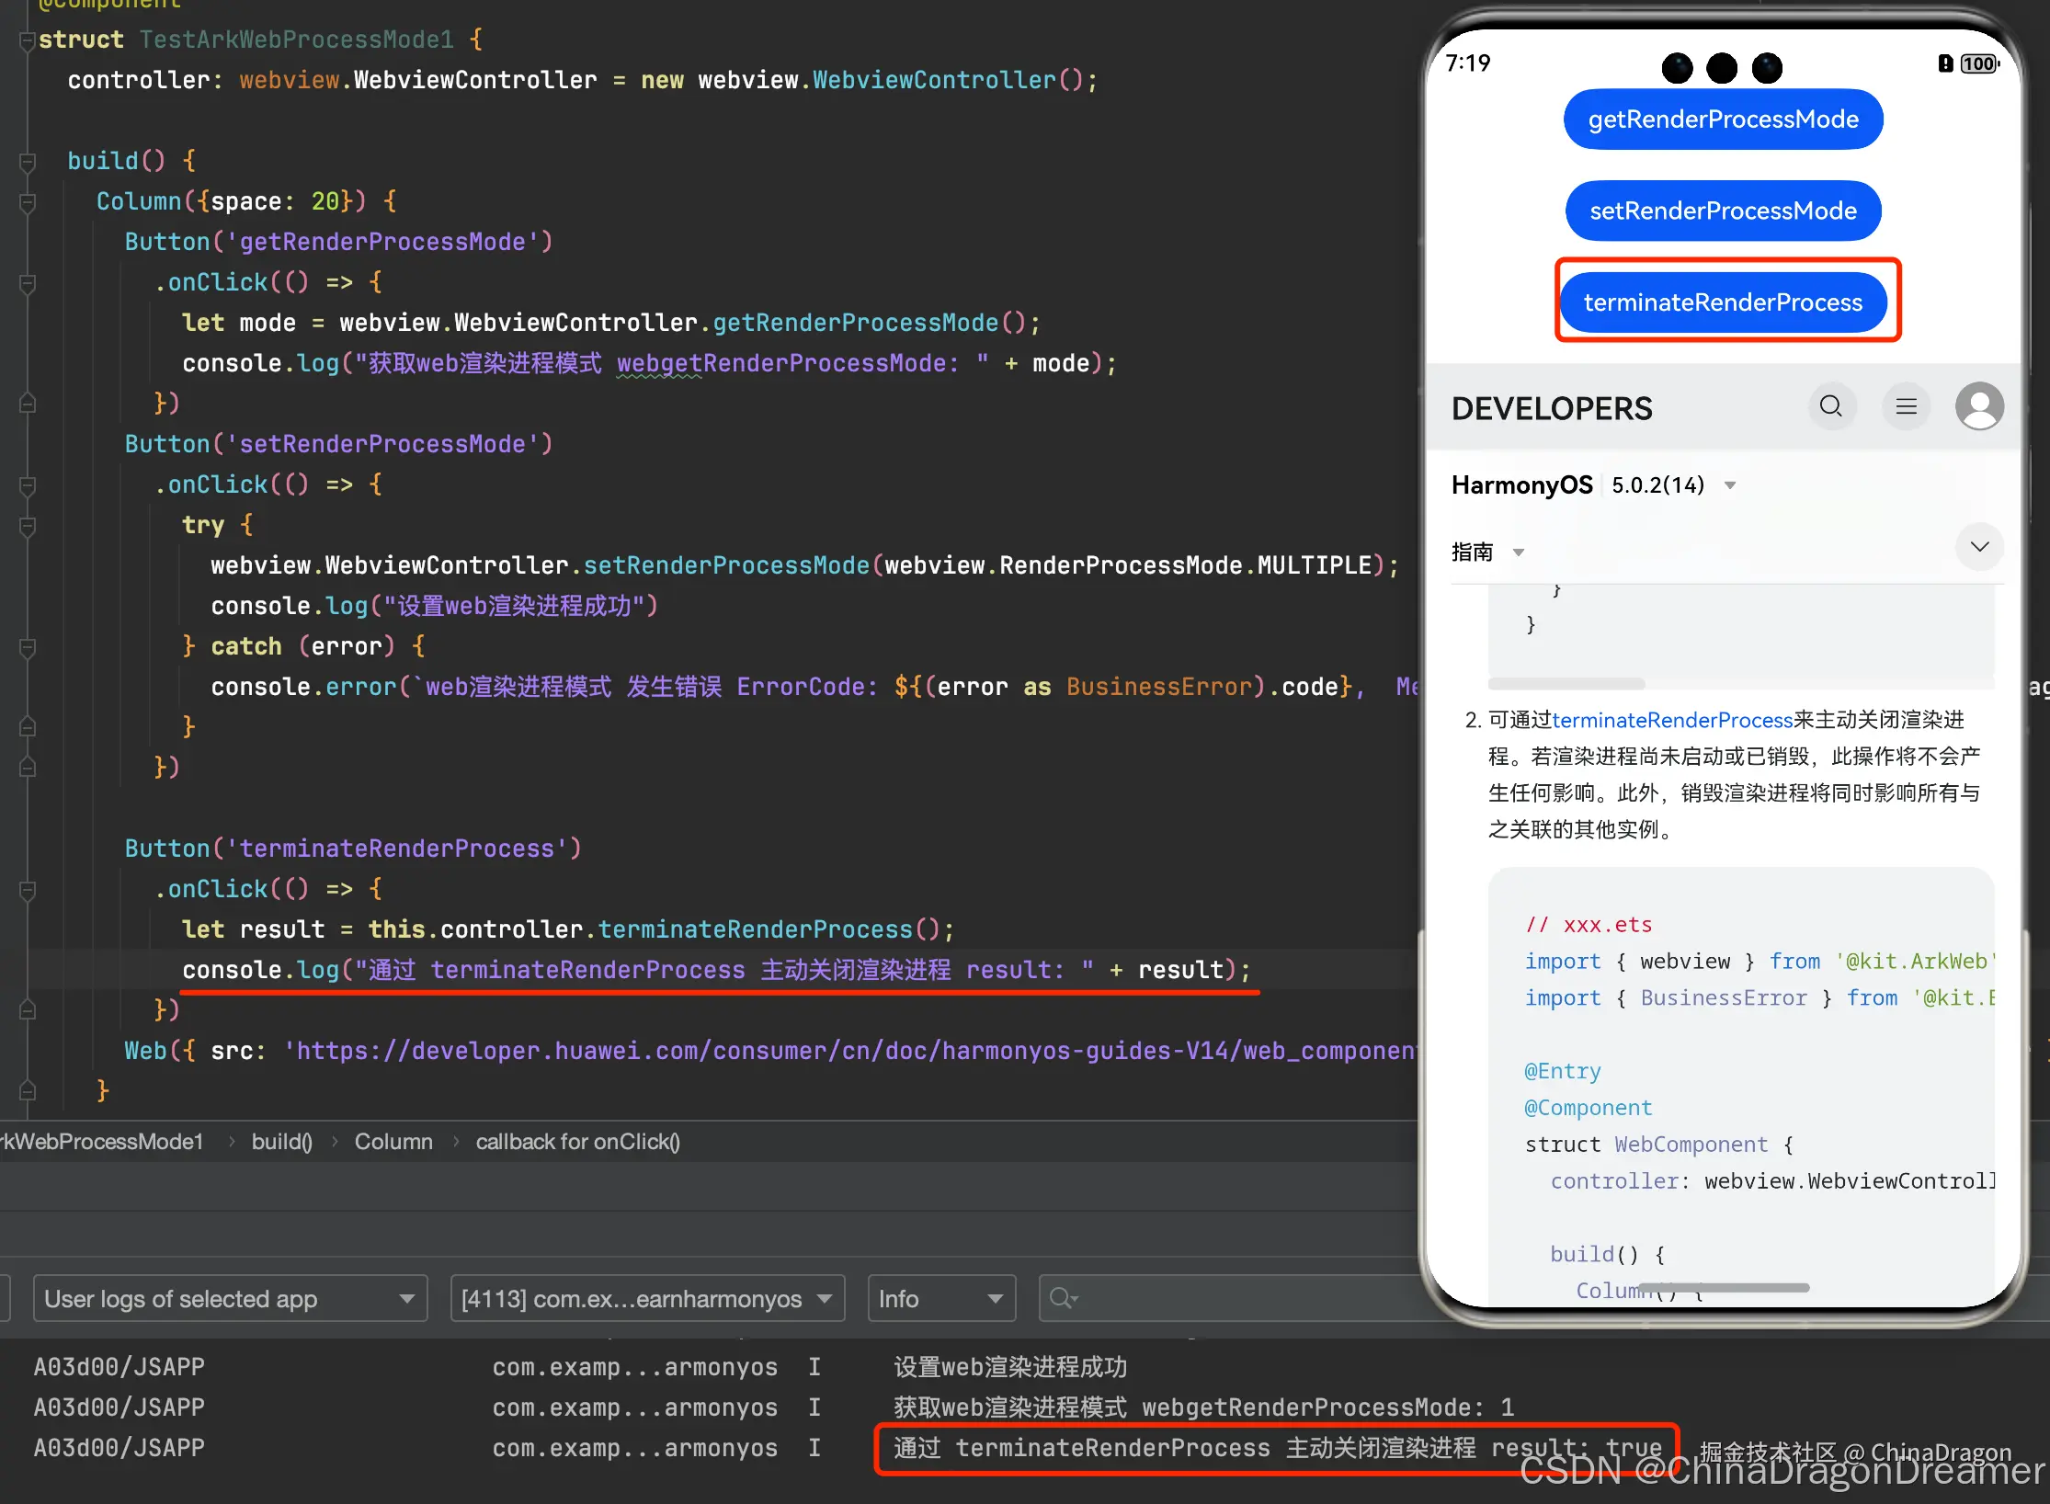The width and height of the screenshot is (2050, 1504).
Task: Tap the getRenderProcessMode button on phone
Action: 1723,120
